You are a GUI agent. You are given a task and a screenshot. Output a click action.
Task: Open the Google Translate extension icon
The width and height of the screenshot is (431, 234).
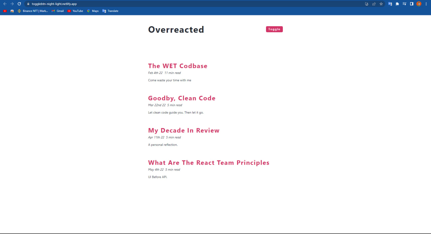point(390,4)
